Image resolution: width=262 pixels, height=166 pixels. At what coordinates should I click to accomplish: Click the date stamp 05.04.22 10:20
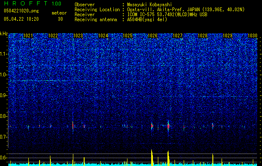click(21, 19)
